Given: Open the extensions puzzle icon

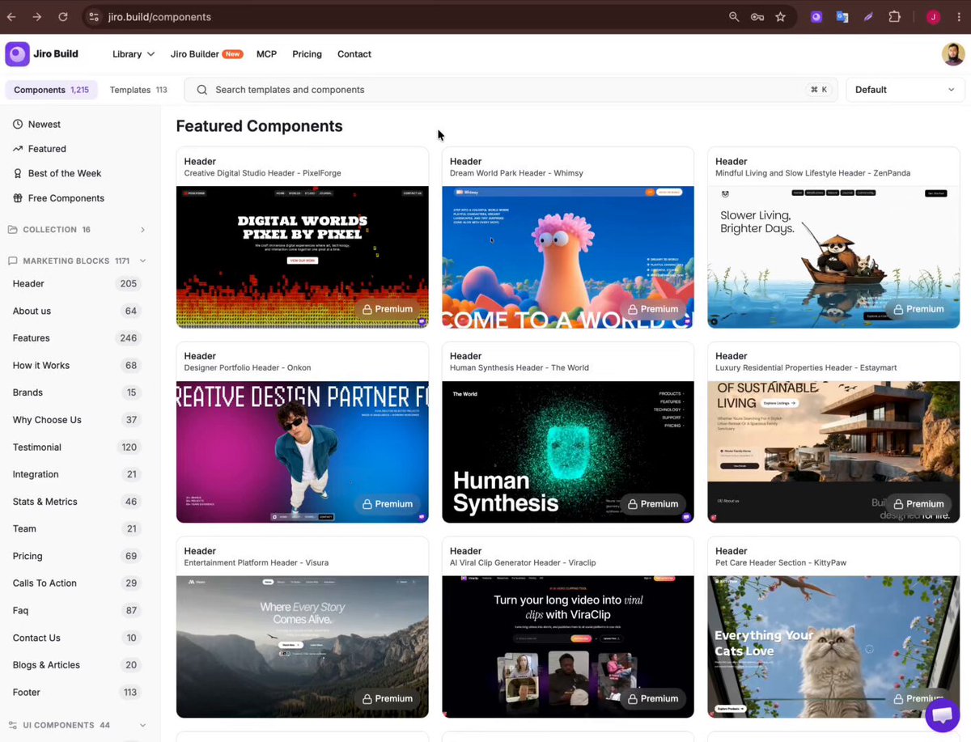Looking at the screenshot, I should 895,16.
